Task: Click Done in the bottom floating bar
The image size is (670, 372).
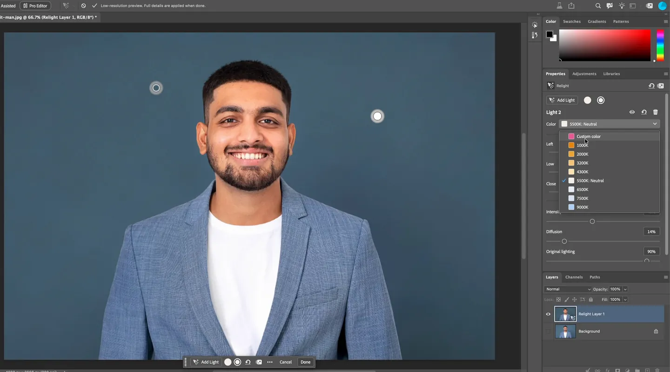Action: pyautogui.click(x=306, y=362)
